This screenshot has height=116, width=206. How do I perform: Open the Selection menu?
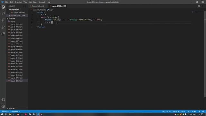[18, 2]
